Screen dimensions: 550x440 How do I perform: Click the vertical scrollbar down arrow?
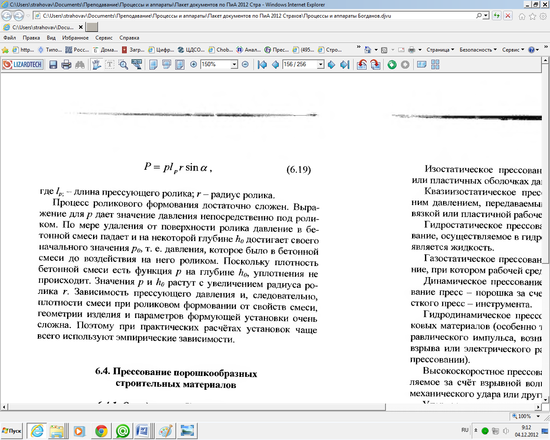546,400
